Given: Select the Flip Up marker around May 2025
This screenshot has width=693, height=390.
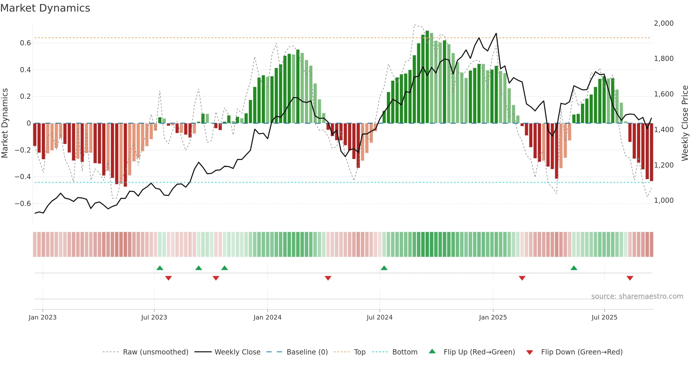Looking at the screenshot, I should pyautogui.click(x=574, y=268).
